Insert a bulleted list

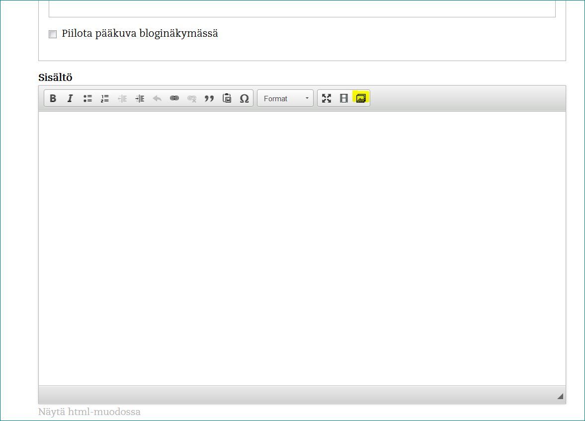(x=87, y=98)
